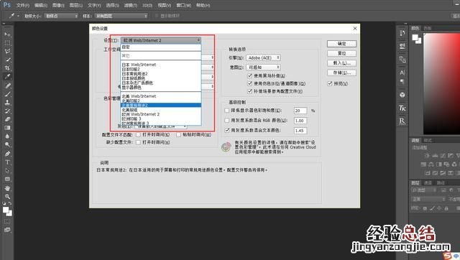
Task: Open the 图像(I) menu
Action: point(58,5)
